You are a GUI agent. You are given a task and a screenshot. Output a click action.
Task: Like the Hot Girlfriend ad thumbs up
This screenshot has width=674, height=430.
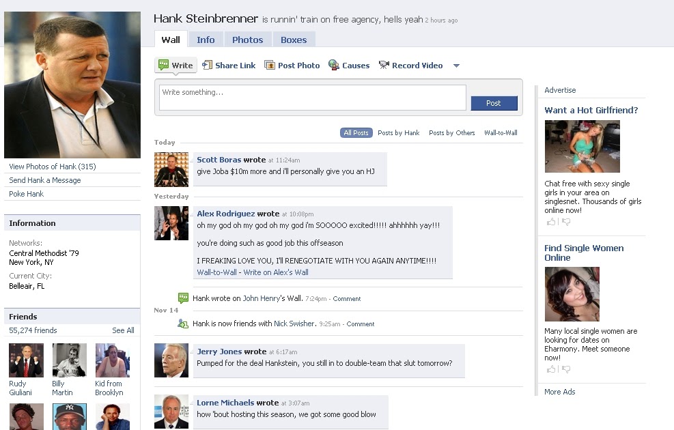(x=550, y=222)
